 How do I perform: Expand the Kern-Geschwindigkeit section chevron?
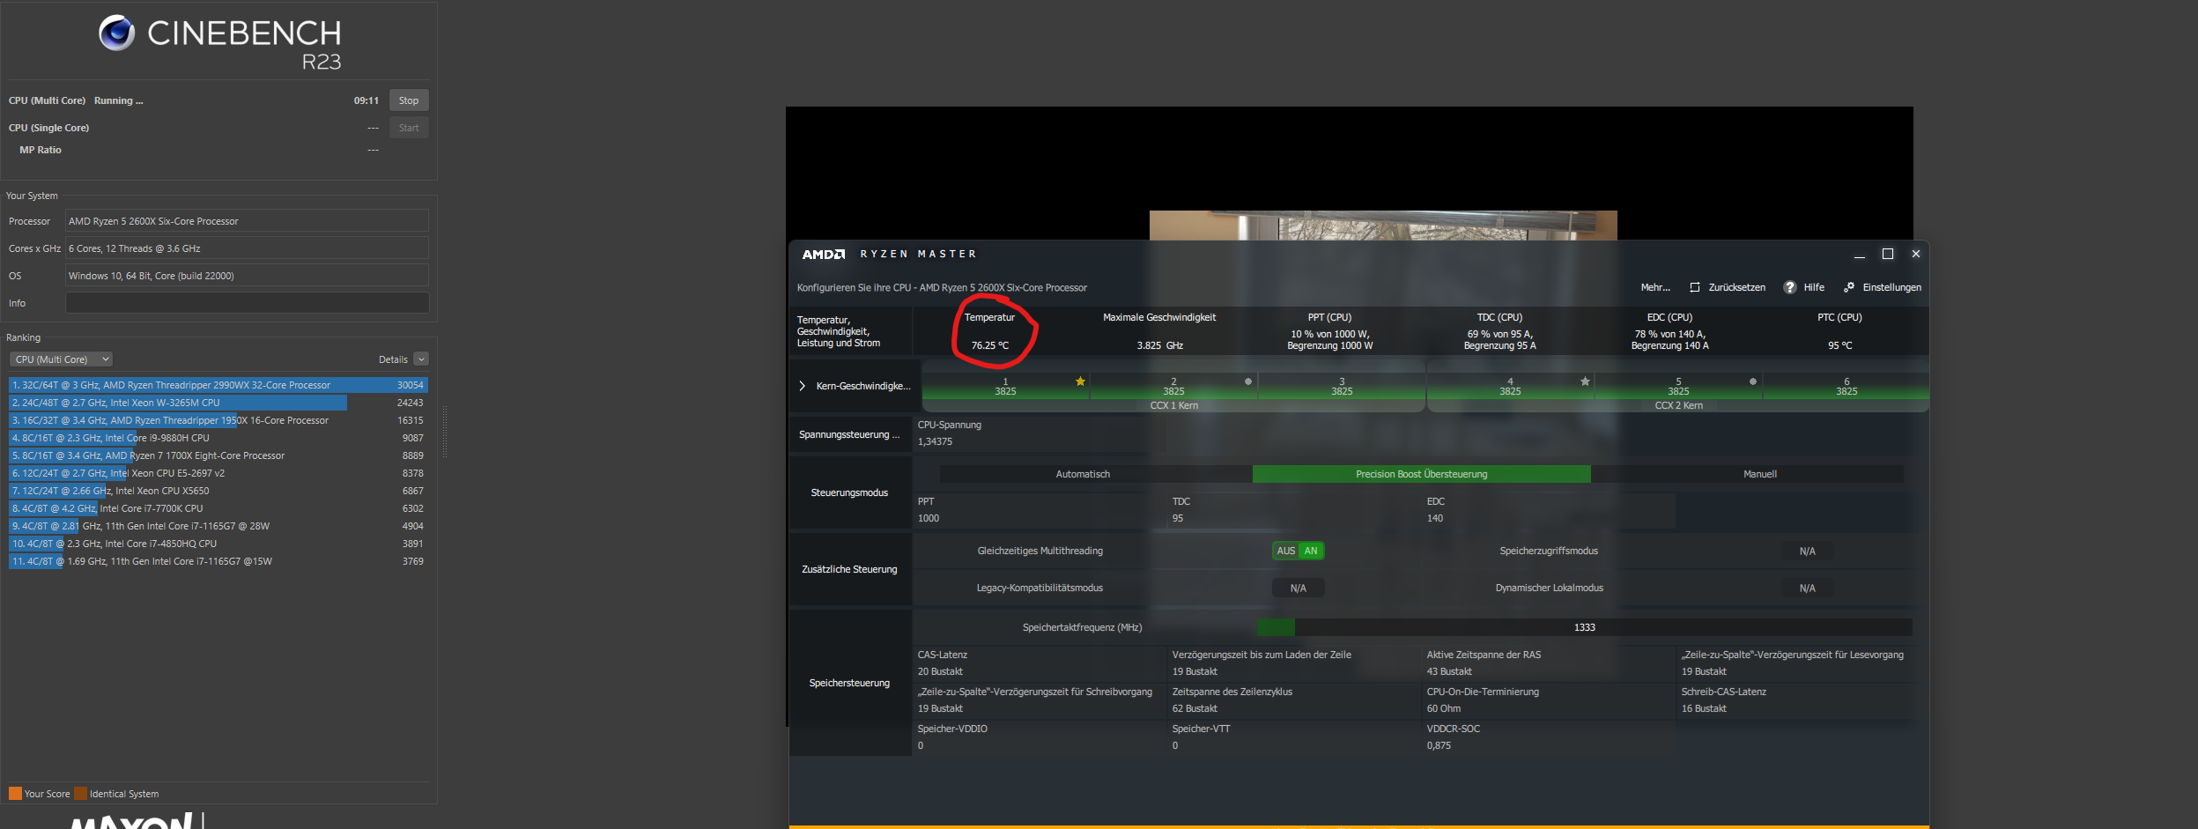(803, 386)
